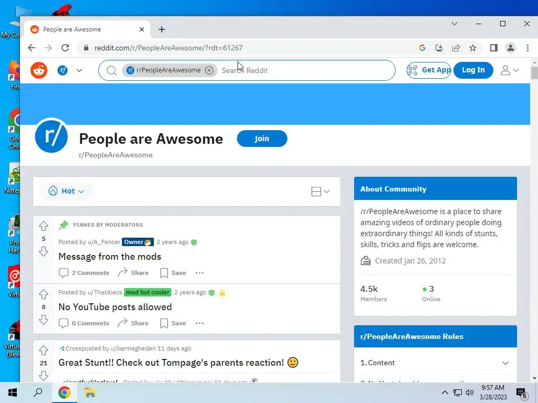
Task: Toggle the browser side panel
Action: (x=494, y=48)
